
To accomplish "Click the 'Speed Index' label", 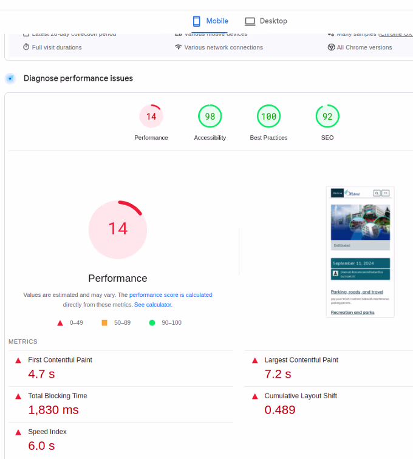I will 47,432.
